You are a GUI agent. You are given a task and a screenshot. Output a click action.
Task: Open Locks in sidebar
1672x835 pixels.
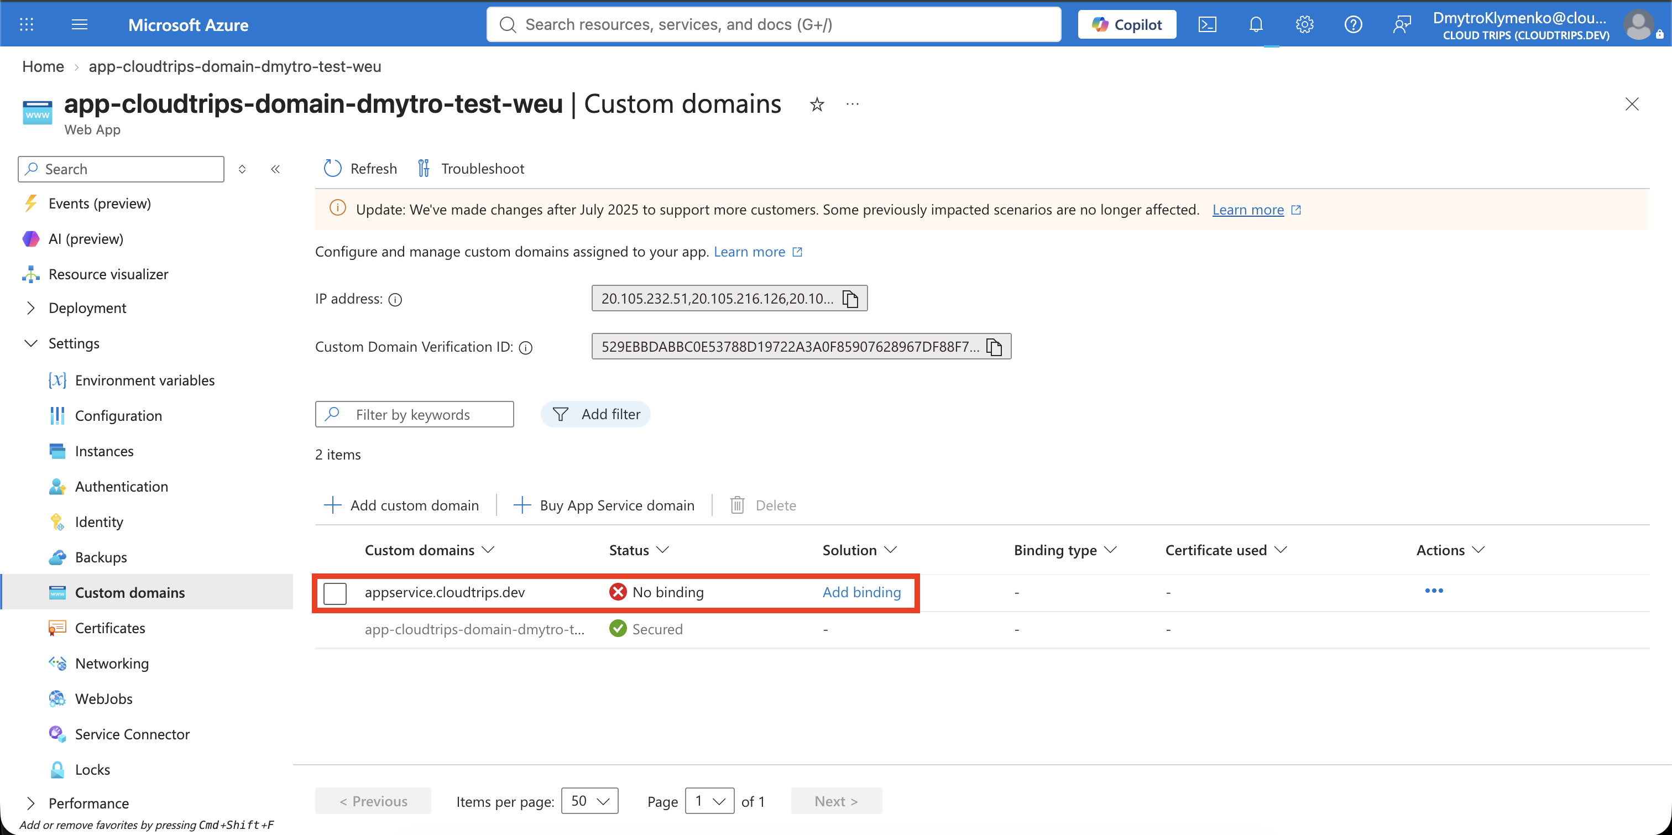tap(92, 769)
